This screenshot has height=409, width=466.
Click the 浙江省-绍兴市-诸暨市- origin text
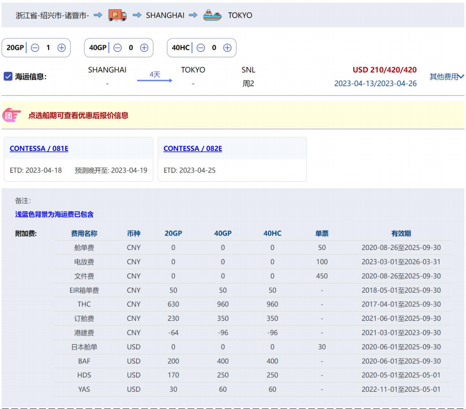click(52, 15)
